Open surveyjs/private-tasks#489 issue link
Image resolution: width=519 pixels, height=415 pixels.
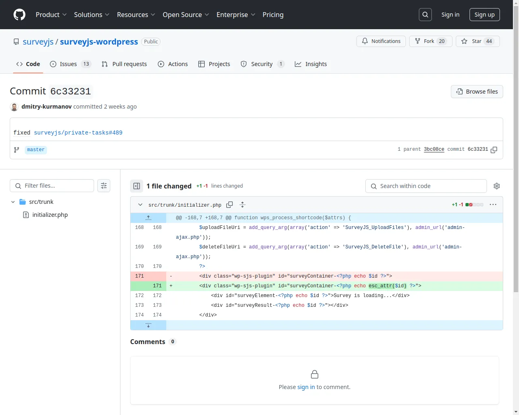click(x=78, y=133)
